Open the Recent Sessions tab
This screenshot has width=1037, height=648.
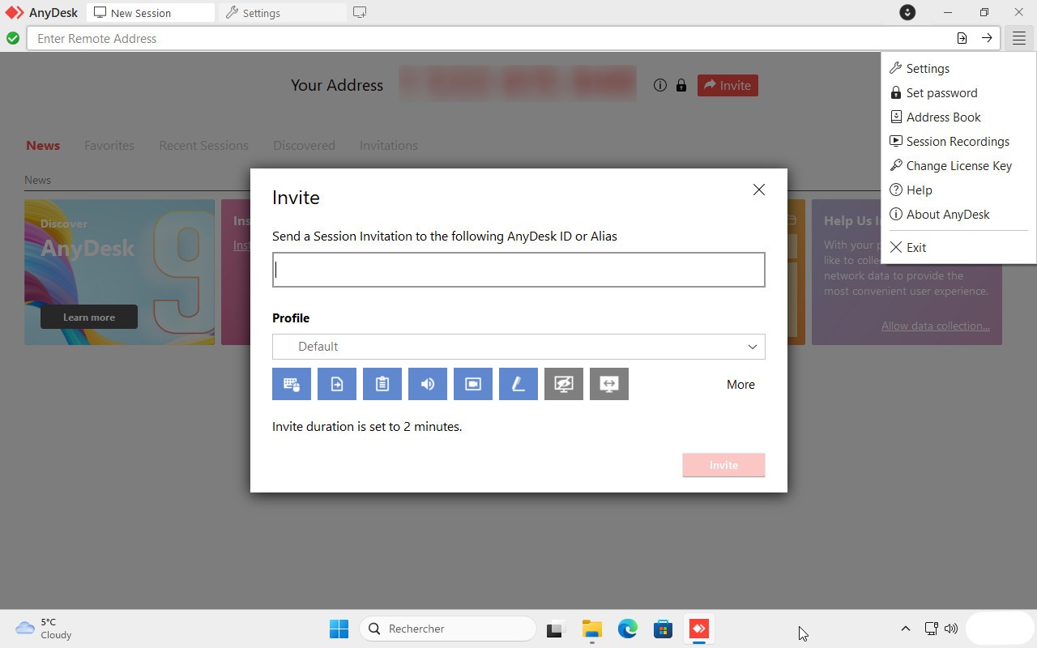[203, 146]
